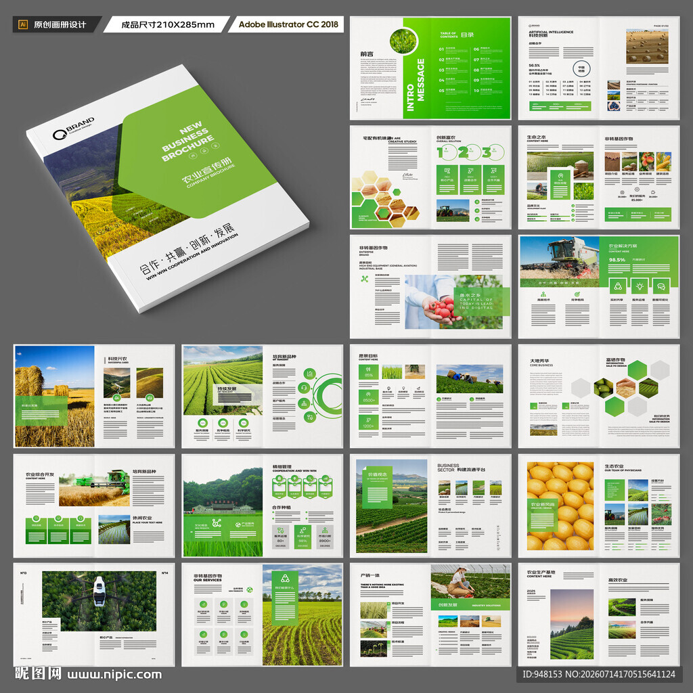The image size is (693, 693).
Task: Click the white triangle icon above the crop rows
Action: point(285,578)
